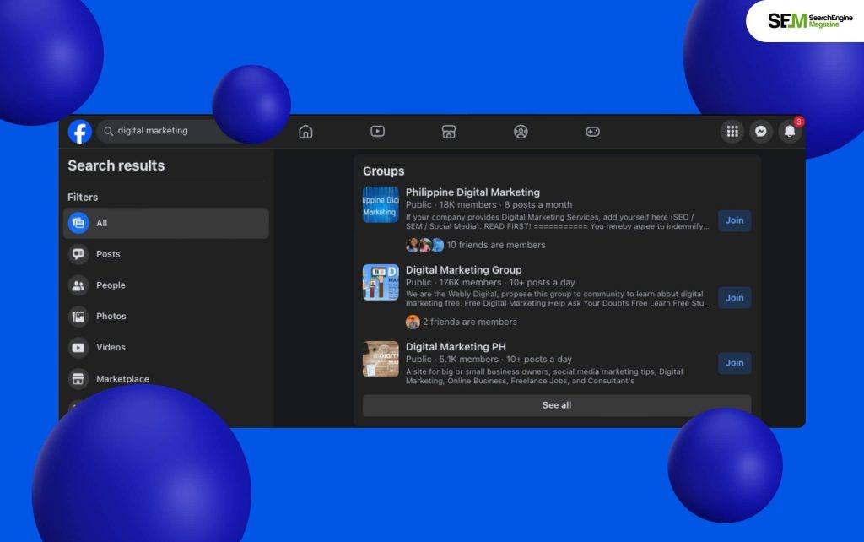864x542 pixels.
Task: Click 'Public · 5.1K members · 10+ posts a day'
Action: pos(489,360)
